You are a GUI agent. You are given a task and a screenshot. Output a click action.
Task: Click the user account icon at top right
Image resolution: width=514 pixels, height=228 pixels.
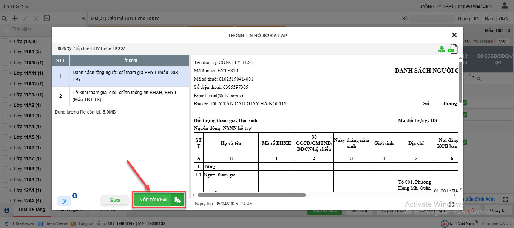505,6
